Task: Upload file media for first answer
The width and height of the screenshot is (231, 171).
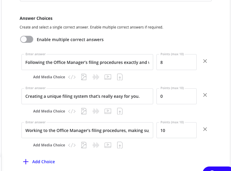Action: click(x=120, y=77)
